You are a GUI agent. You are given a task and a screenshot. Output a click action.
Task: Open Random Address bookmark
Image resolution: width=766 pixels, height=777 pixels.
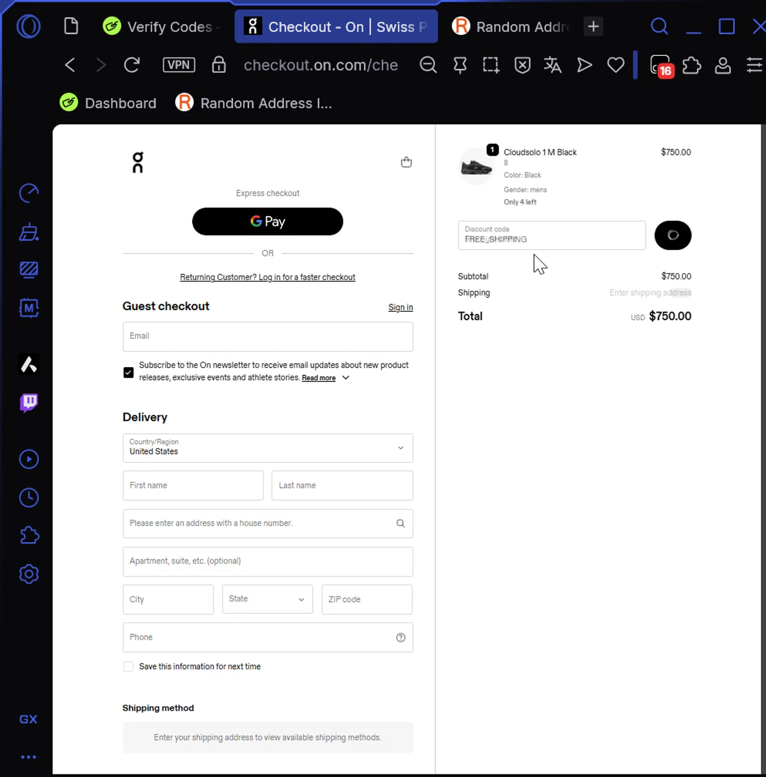(254, 103)
